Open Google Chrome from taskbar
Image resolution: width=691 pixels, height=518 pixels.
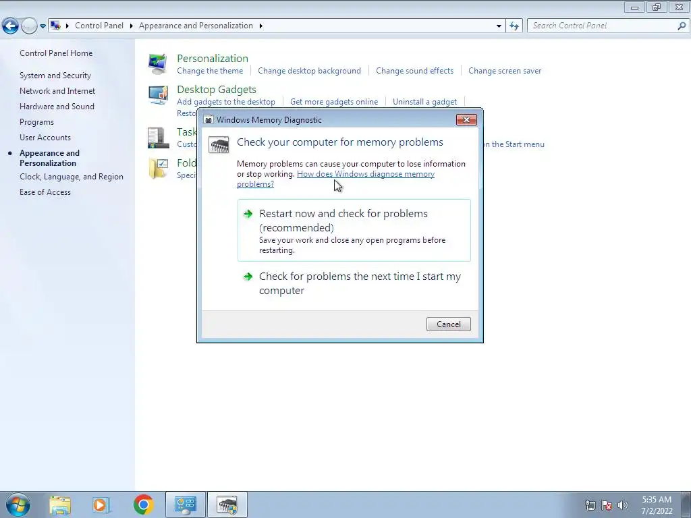[143, 505]
